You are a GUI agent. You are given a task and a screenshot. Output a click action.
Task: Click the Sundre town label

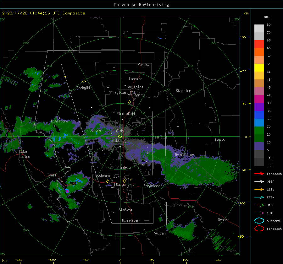(95, 130)
